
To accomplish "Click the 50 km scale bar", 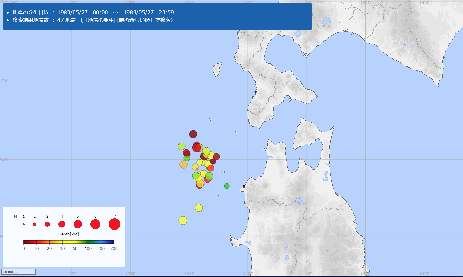I will click(19, 272).
